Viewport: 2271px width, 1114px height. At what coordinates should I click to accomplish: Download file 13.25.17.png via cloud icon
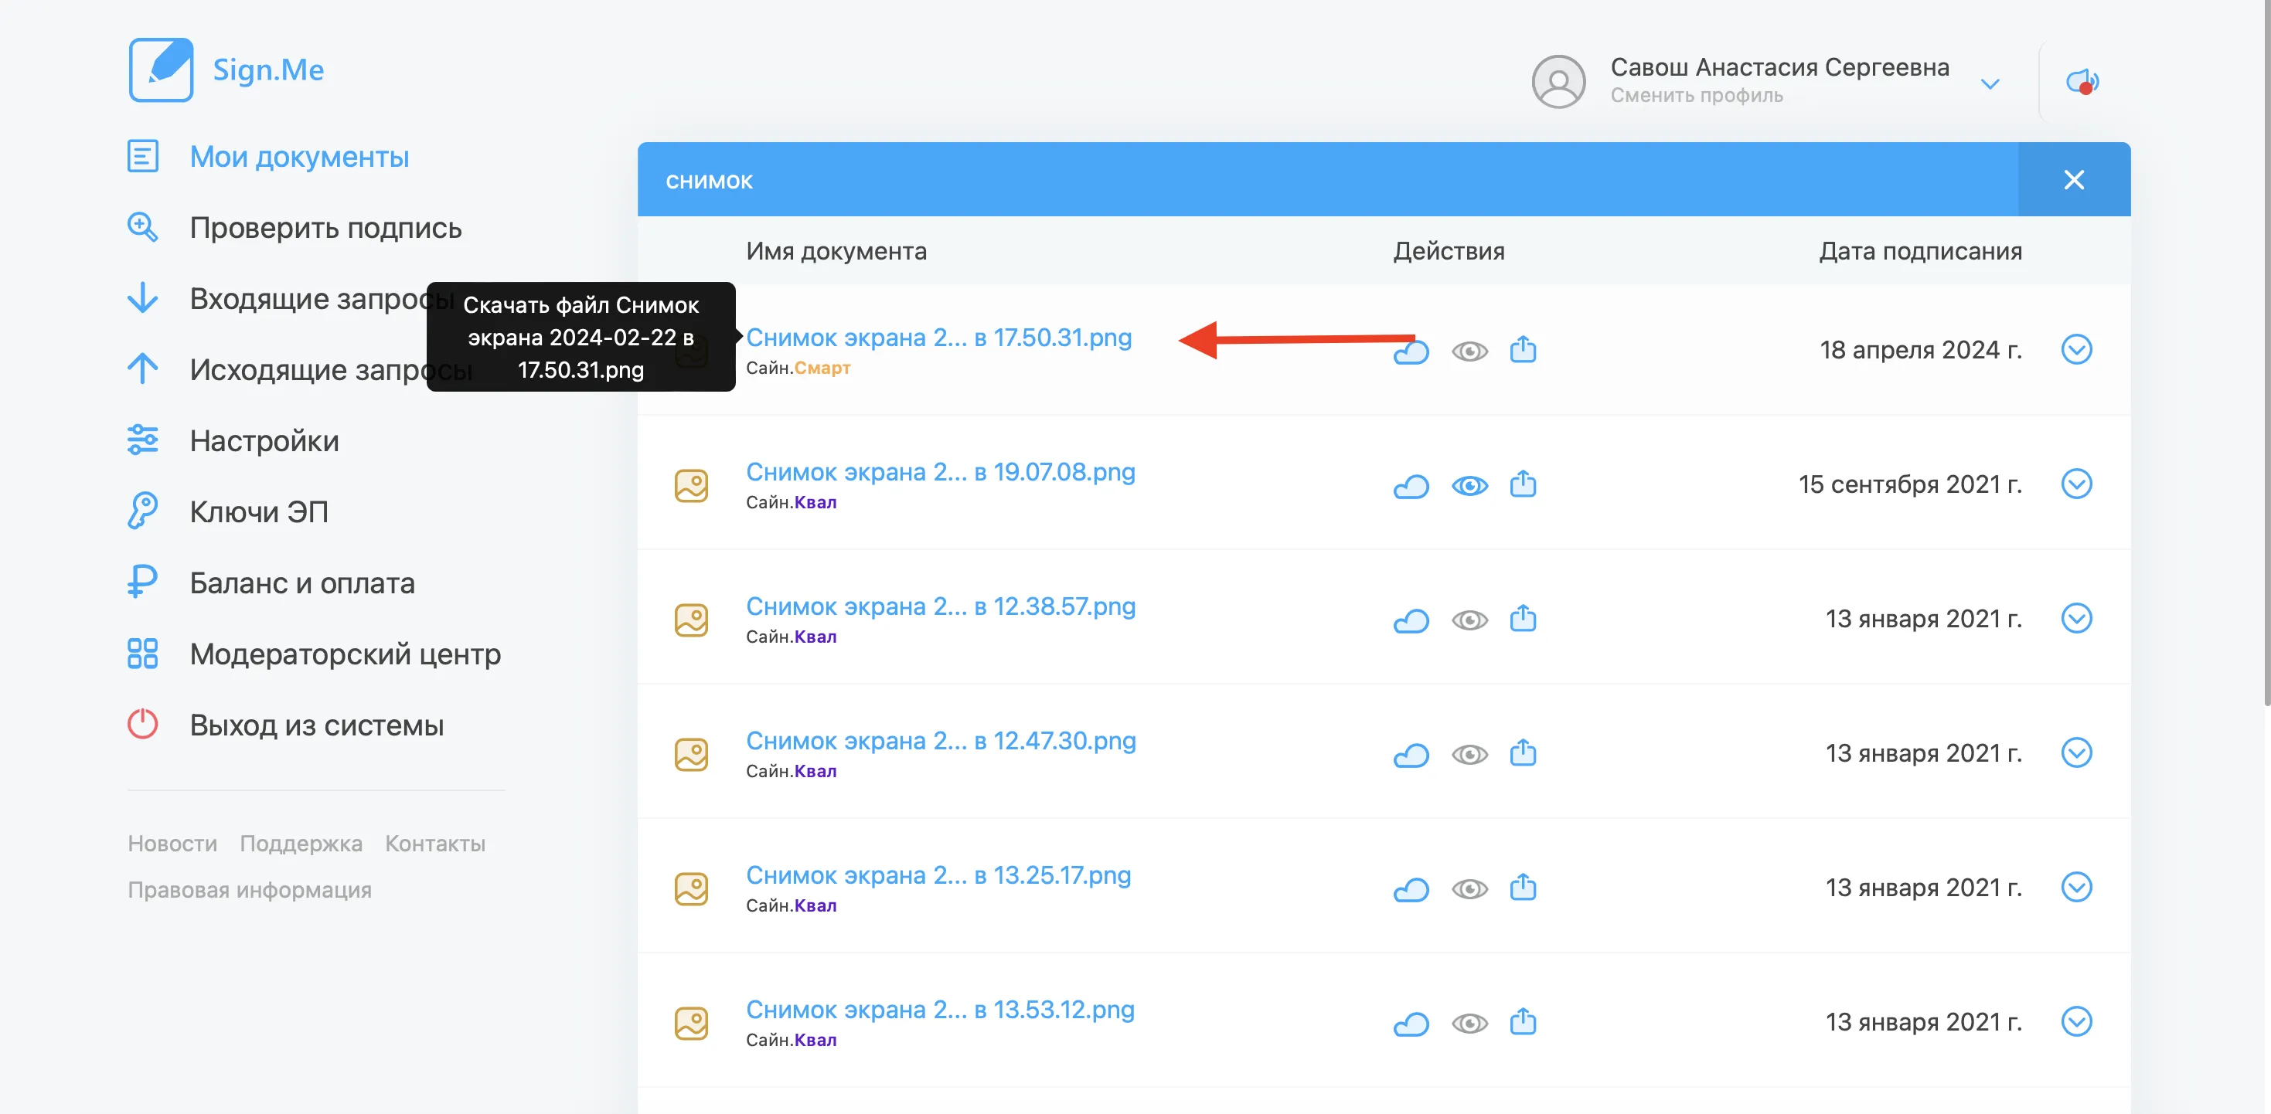[x=1411, y=889]
